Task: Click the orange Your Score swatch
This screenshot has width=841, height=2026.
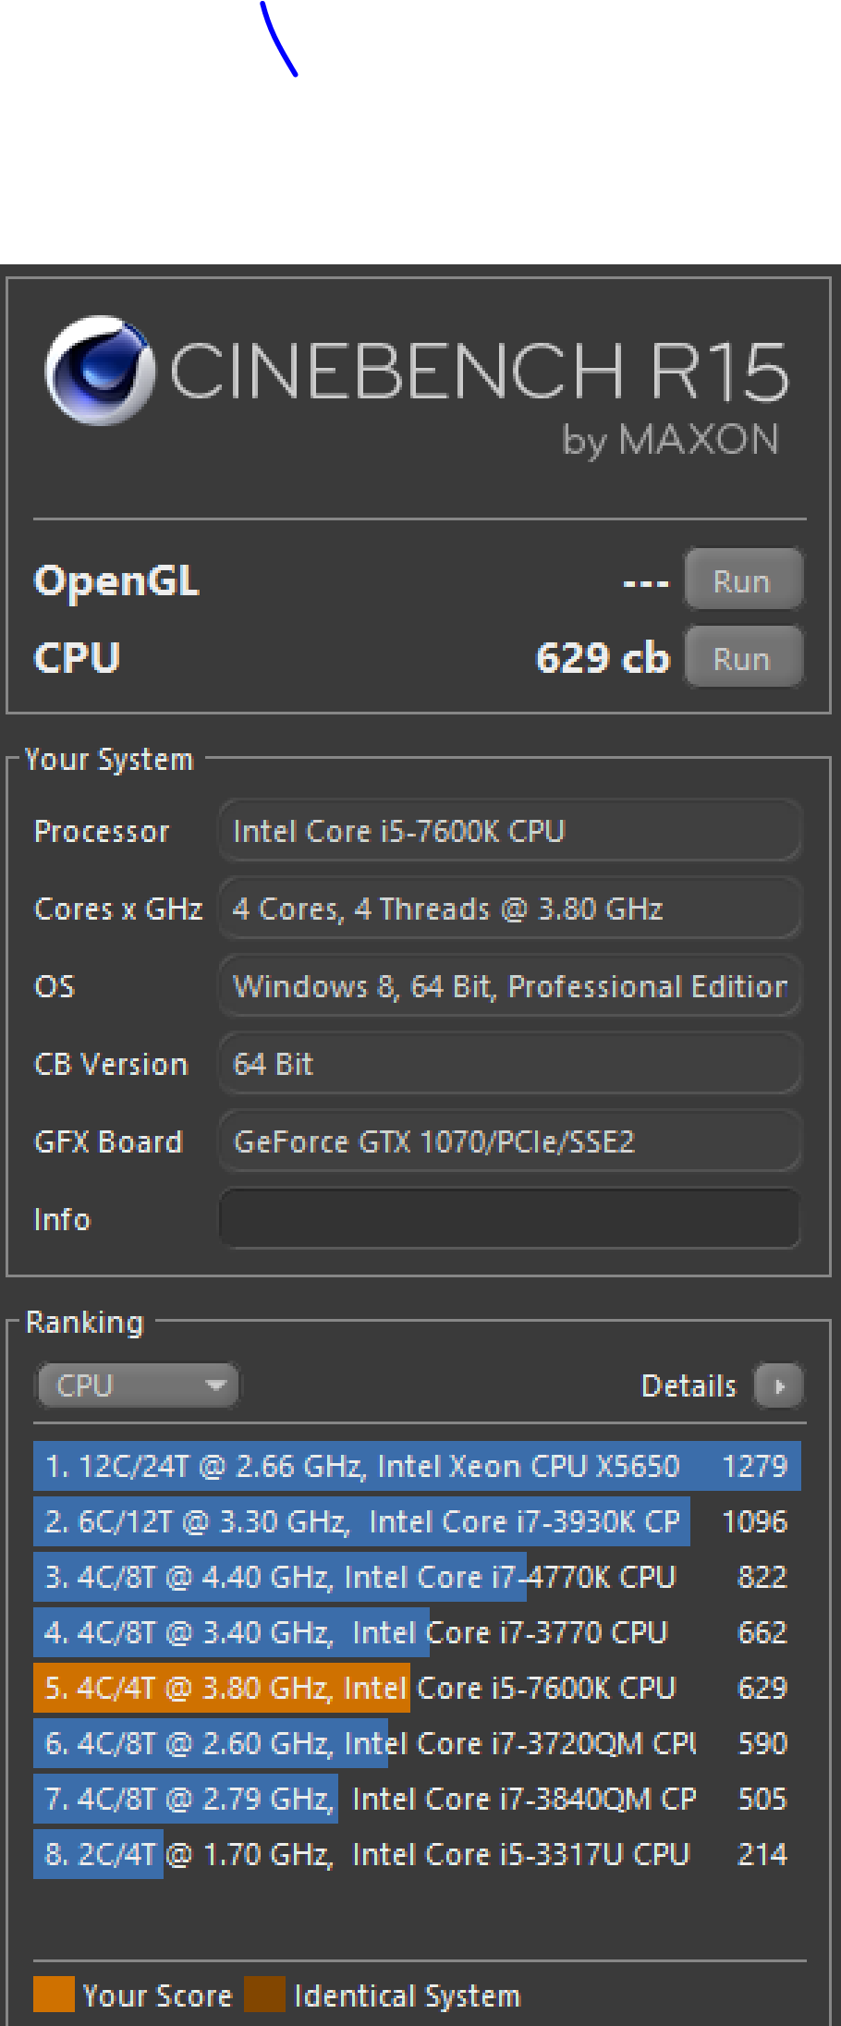Action: [x=54, y=1995]
